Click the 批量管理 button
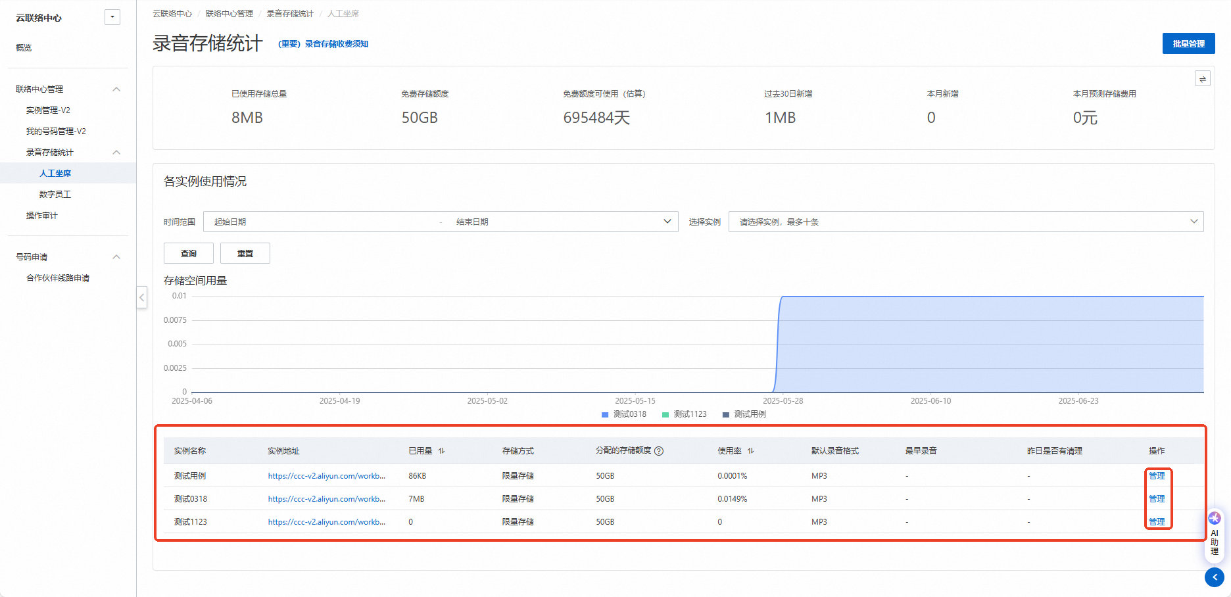This screenshot has height=597, width=1231. click(1188, 43)
